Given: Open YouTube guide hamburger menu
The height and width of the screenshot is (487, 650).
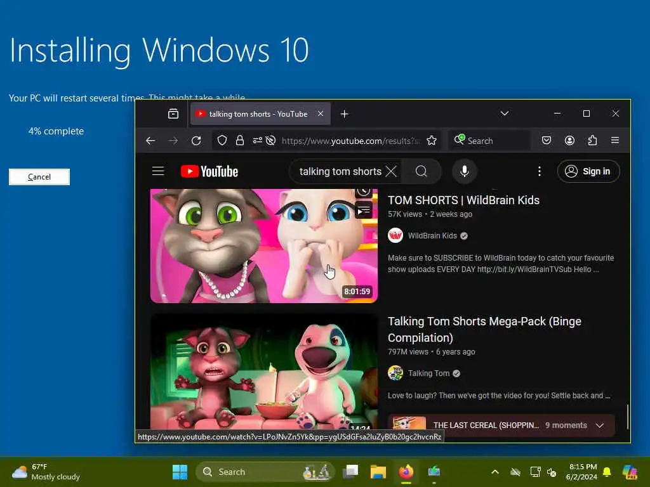Looking at the screenshot, I should [x=158, y=171].
